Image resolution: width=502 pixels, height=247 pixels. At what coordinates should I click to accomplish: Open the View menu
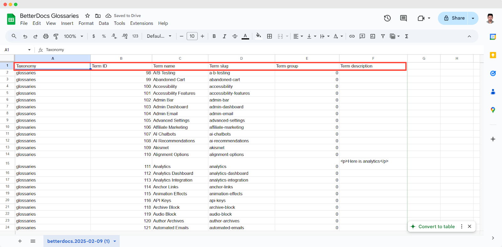point(51,23)
